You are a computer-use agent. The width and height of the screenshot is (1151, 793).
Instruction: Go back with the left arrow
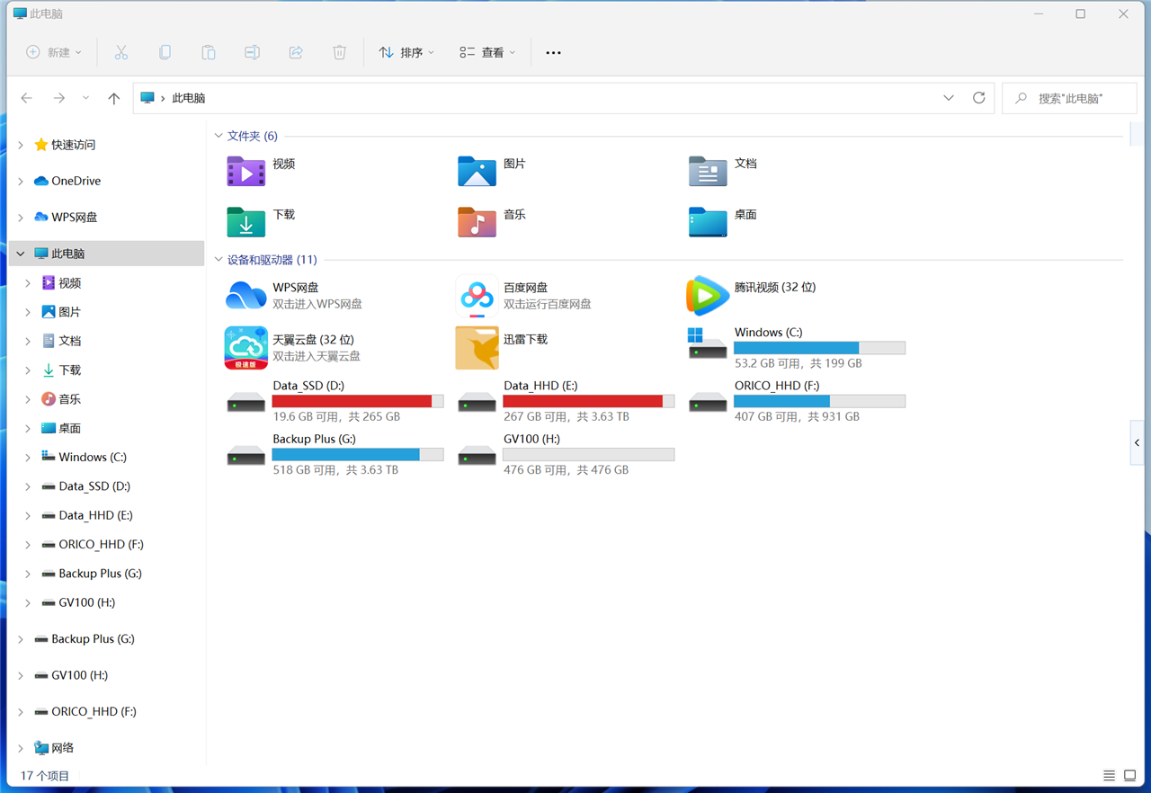[x=27, y=98]
